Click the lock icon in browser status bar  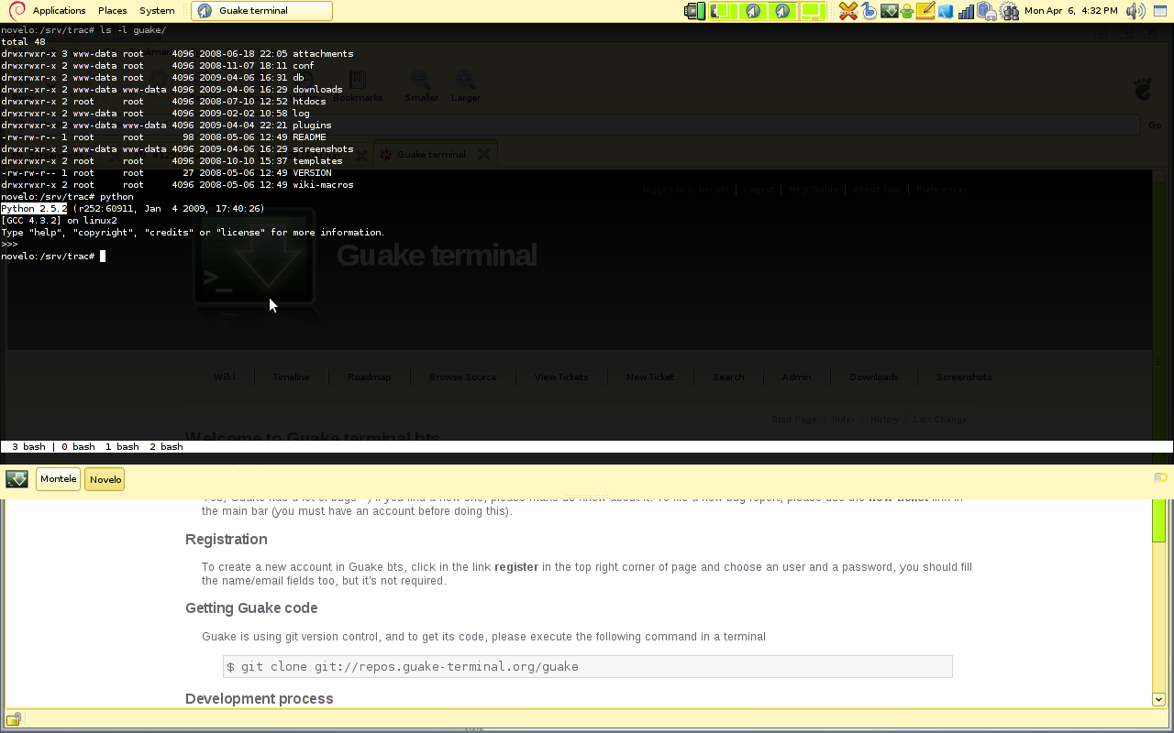(x=14, y=719)
